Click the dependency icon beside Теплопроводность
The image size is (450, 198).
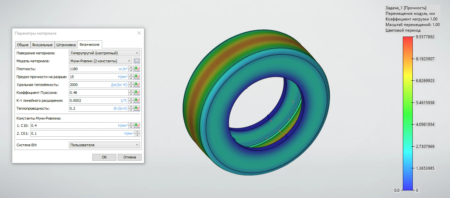(x=137, y=108)
